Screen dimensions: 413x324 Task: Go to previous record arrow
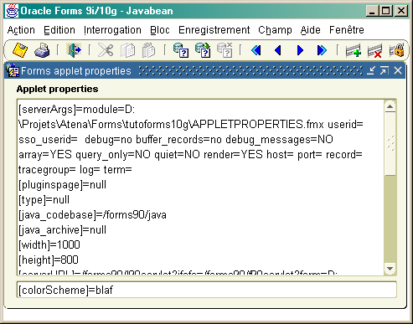point(278,50)
